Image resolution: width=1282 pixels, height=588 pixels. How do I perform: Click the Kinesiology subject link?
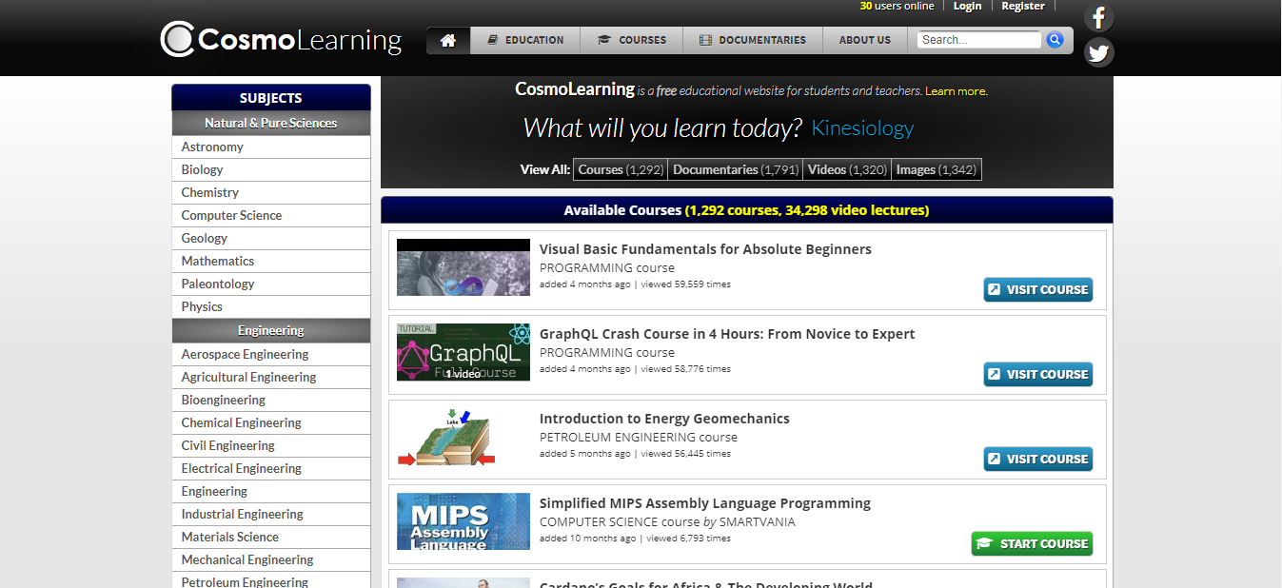(x=862, y=127)
